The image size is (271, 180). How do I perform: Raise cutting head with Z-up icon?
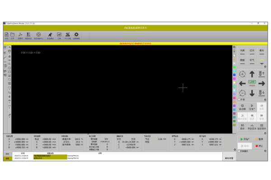tap(262, 74)
